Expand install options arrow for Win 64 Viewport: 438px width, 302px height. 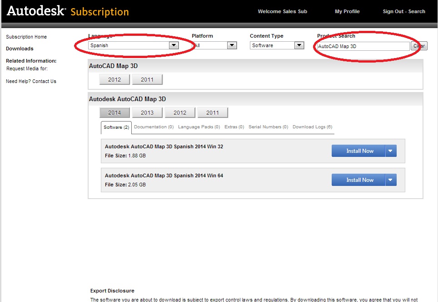tap(391, 180)
